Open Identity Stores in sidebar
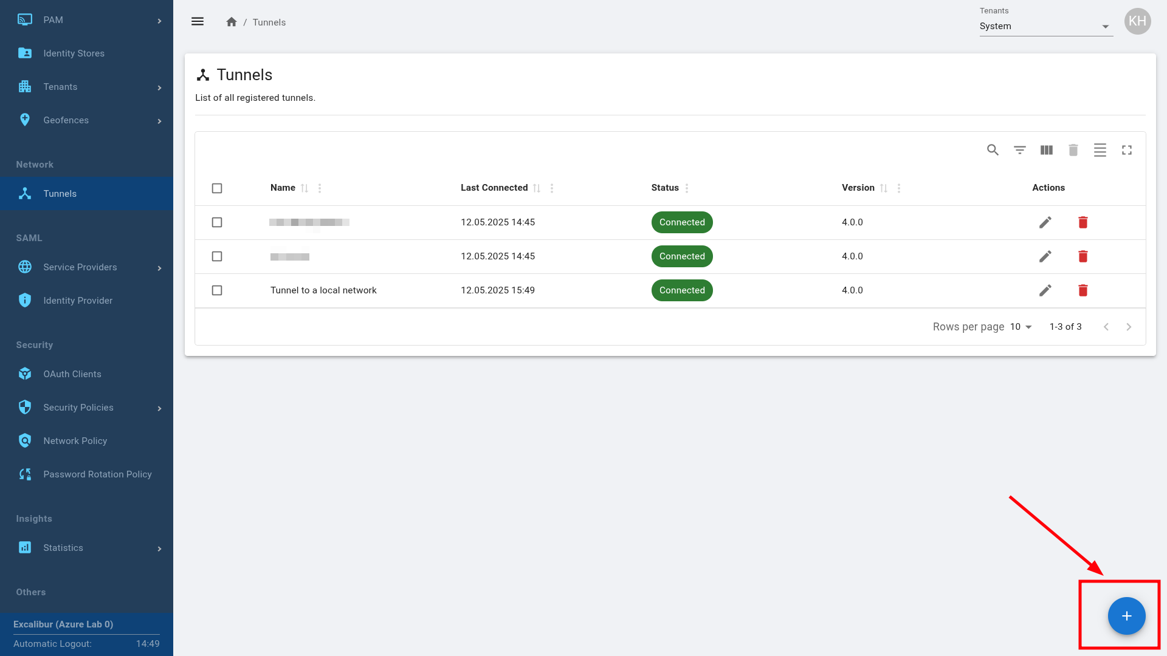Viewport: 1167px width, 656px height. pyautogui.click(x=74, y=53)
